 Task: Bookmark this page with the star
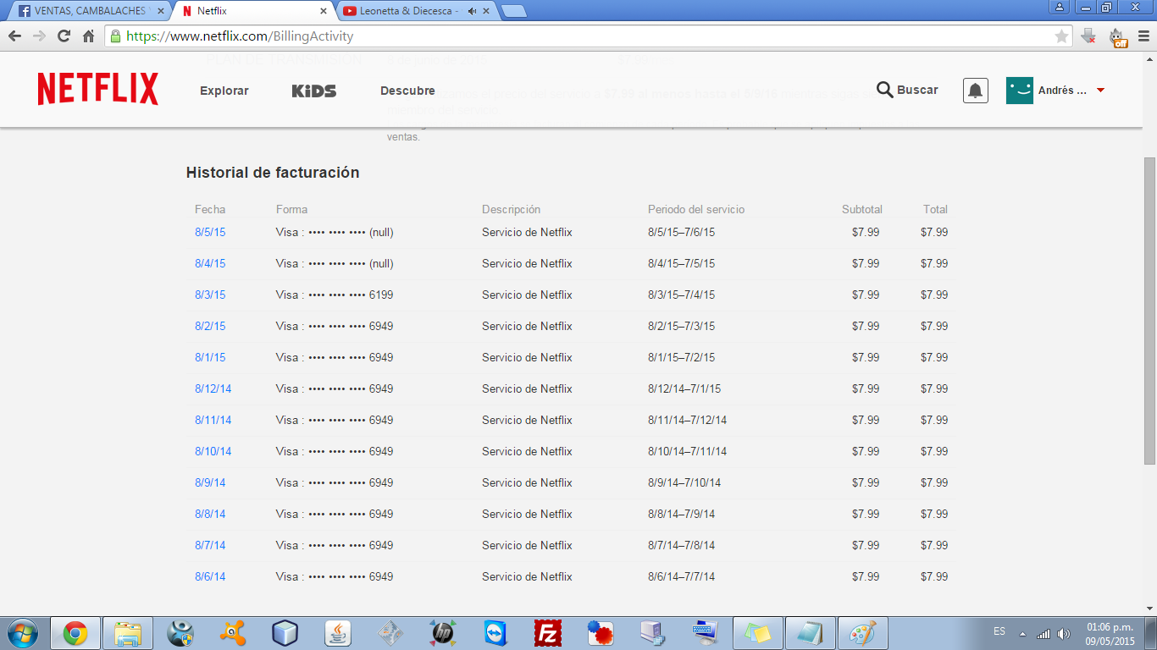click(x=1061, y=36)
